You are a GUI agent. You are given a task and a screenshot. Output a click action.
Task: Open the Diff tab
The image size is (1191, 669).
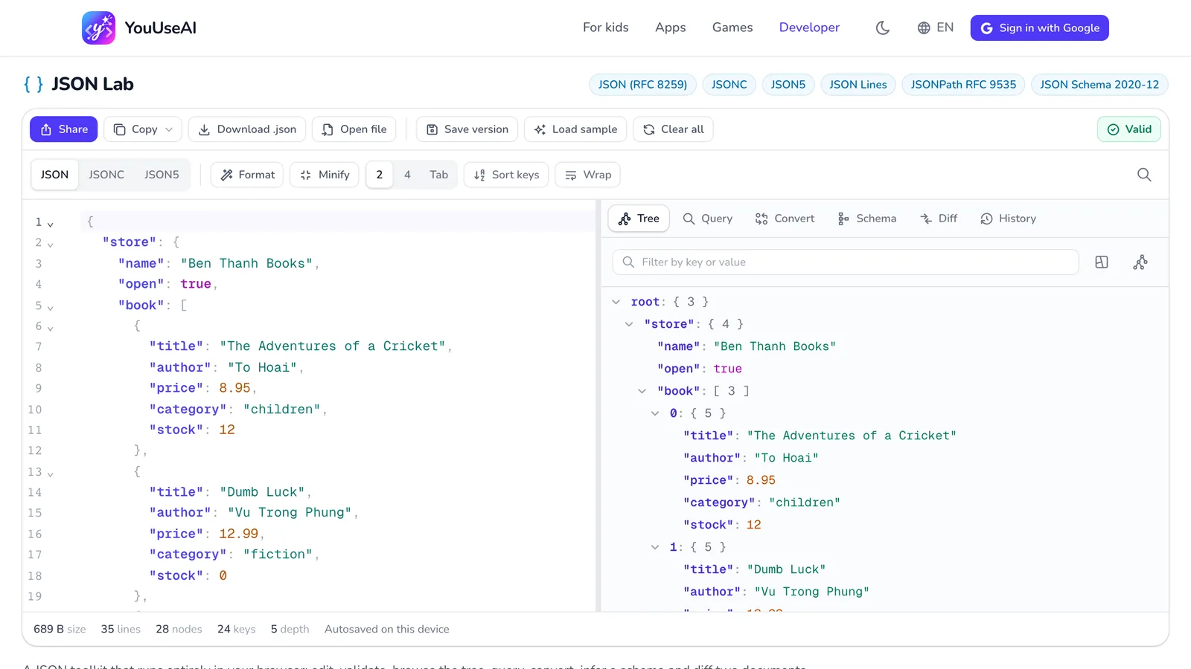939,219
